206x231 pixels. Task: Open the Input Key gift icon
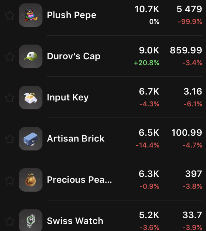(31, 97)
